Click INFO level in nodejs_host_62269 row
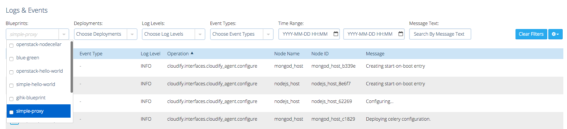 pos(146,101)
